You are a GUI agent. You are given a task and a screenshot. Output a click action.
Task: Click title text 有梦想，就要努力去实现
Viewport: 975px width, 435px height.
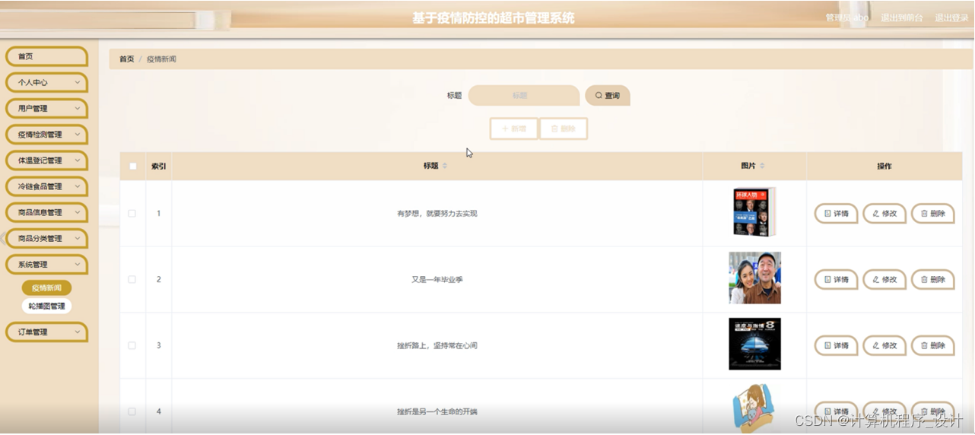click(x=437, y=214)
